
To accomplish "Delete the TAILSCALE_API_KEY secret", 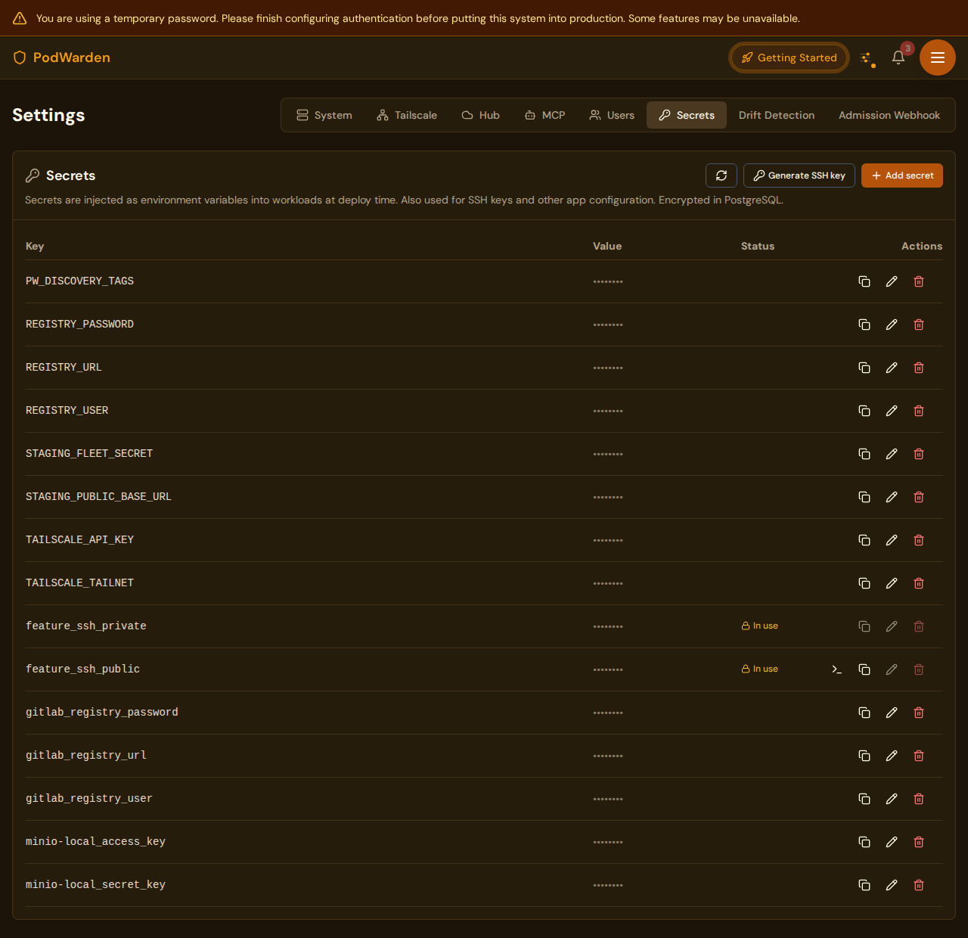I will (x=919, y=540).
